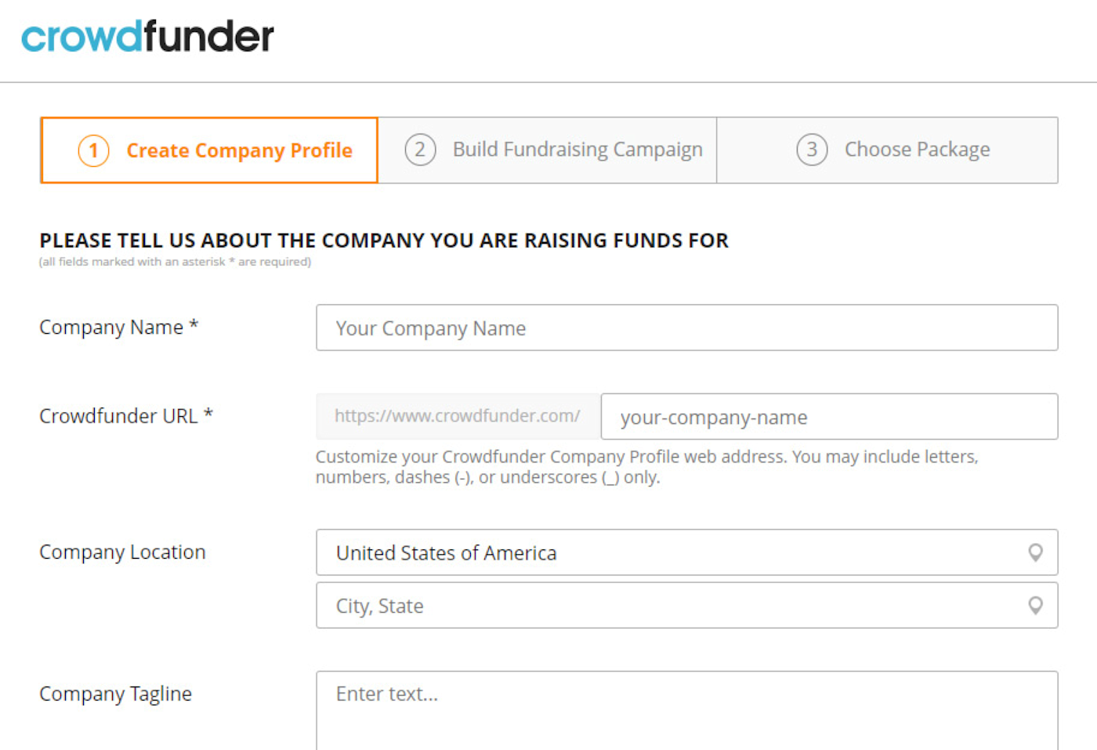Click the location pin in City, State field
The image size is (1097, 750).
pyautogui.click(x=1035, y=605)
